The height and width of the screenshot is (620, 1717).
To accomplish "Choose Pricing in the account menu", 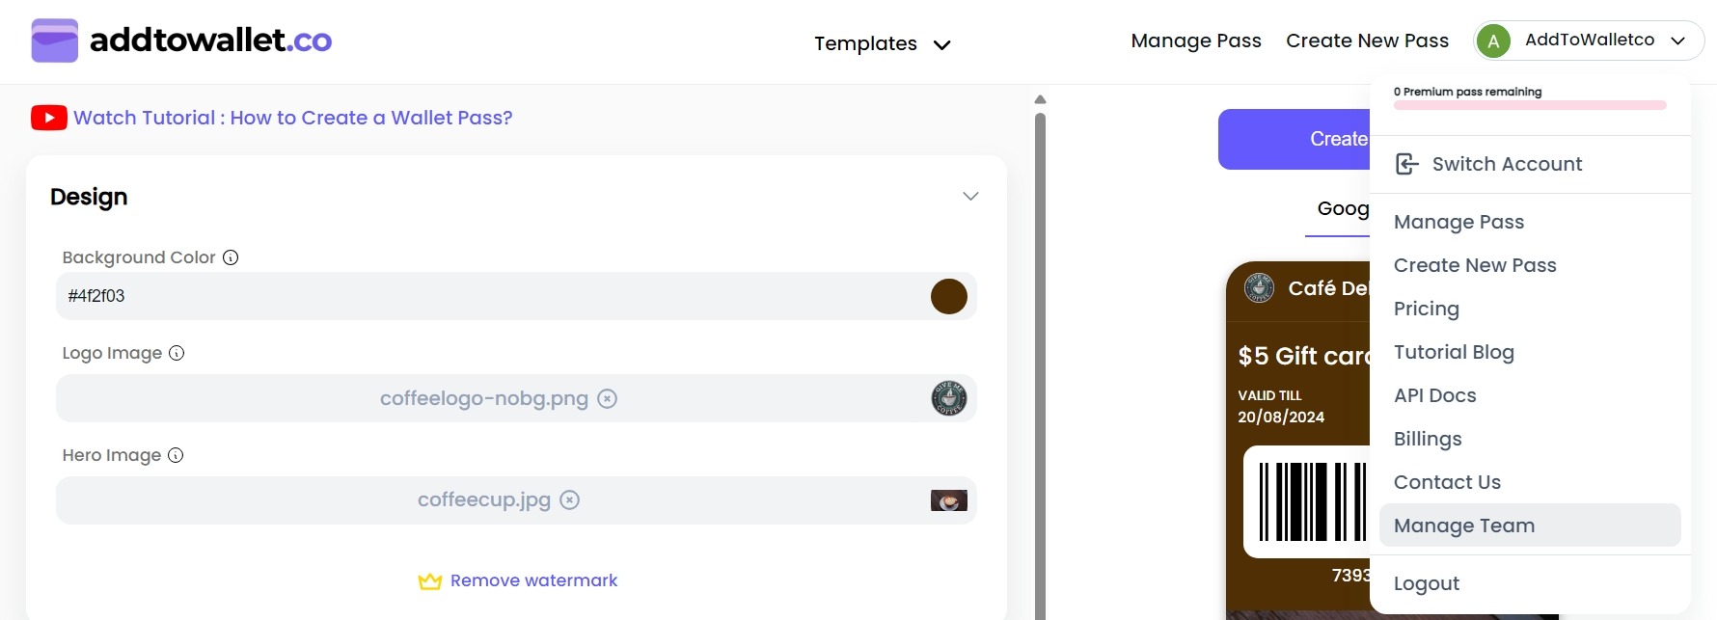I will (x=1426, y=309).
